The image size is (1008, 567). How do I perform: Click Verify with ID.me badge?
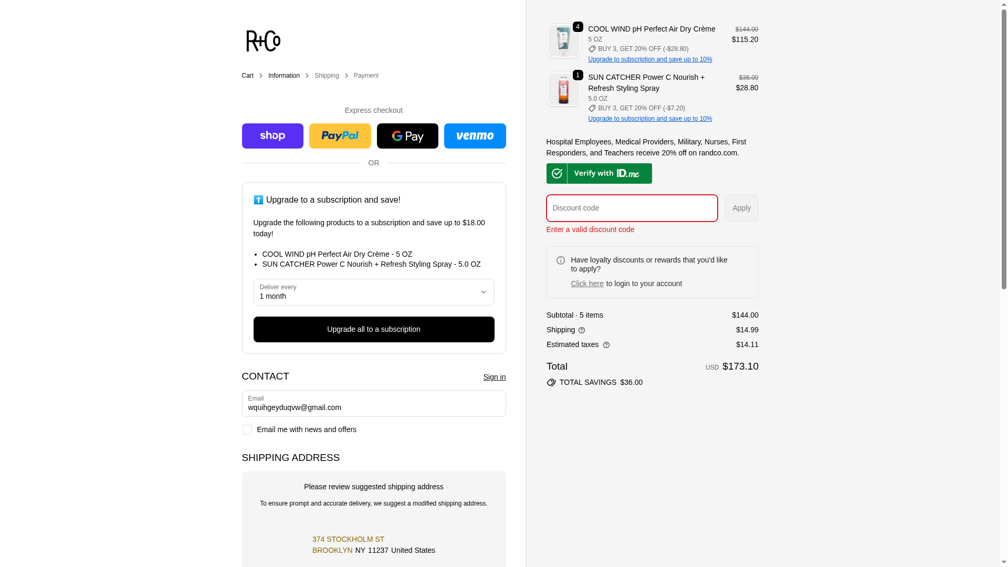(599, 173)
